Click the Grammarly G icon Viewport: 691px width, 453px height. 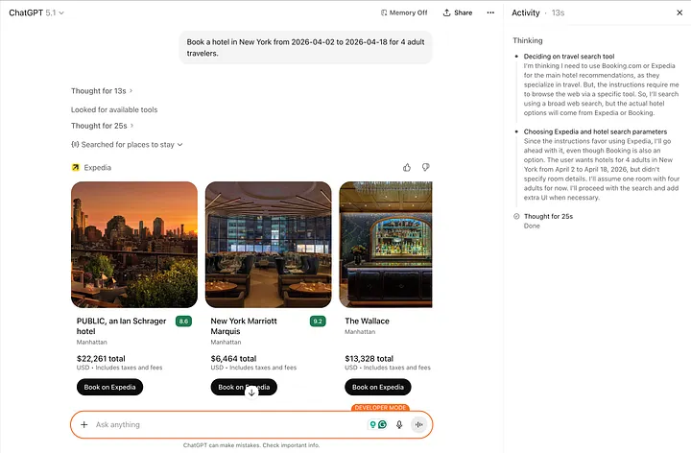(x=383, y=424)
